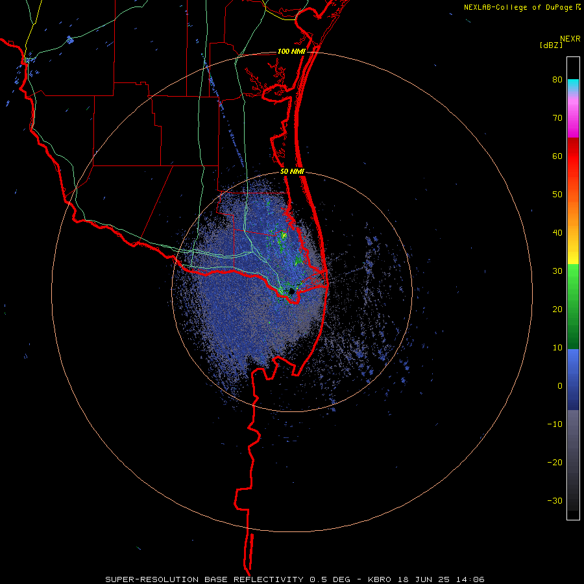Click the blue segment of the color bar
The width and height of the screenshot is (584, 584).
pyautogui.click(x=573, y=379)
